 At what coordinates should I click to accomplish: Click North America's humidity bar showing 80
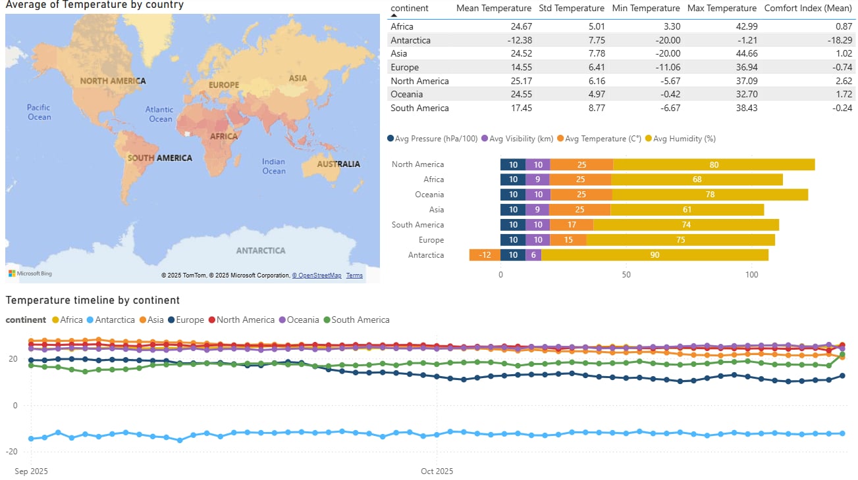click(x=714, y=164)
